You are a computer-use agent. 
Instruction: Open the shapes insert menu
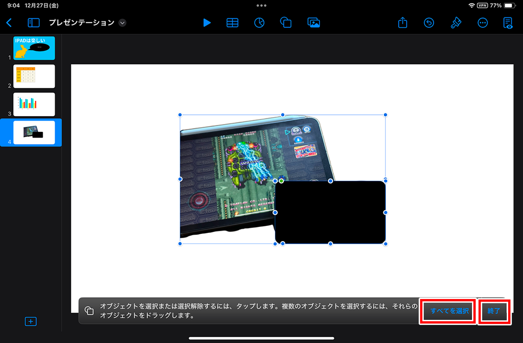286,23
